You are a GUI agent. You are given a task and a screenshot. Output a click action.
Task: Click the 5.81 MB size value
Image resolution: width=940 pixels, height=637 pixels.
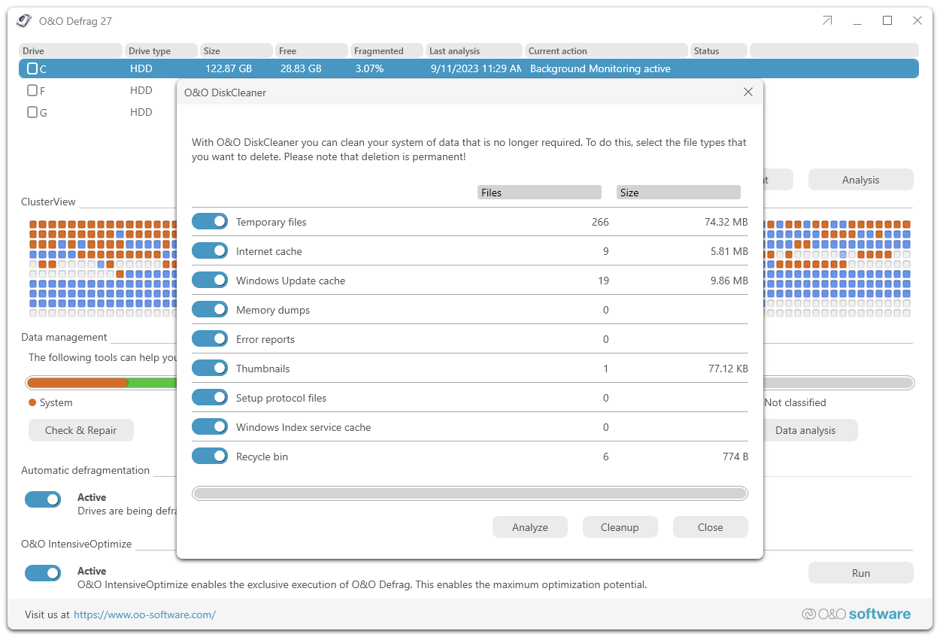[x=729, y=251]
